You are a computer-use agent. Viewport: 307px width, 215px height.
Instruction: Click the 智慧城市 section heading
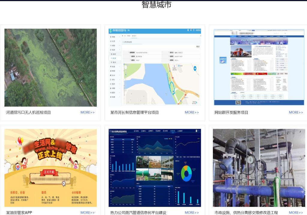(x=156, y=4)
